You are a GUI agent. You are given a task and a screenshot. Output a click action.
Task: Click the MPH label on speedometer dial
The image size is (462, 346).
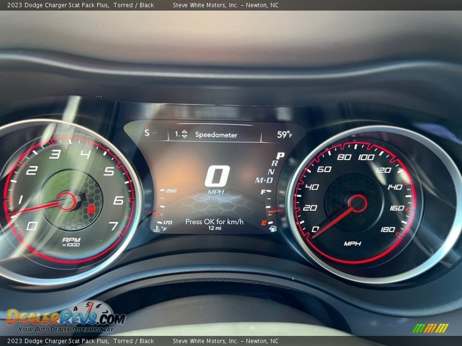click(x=352, y=243)
